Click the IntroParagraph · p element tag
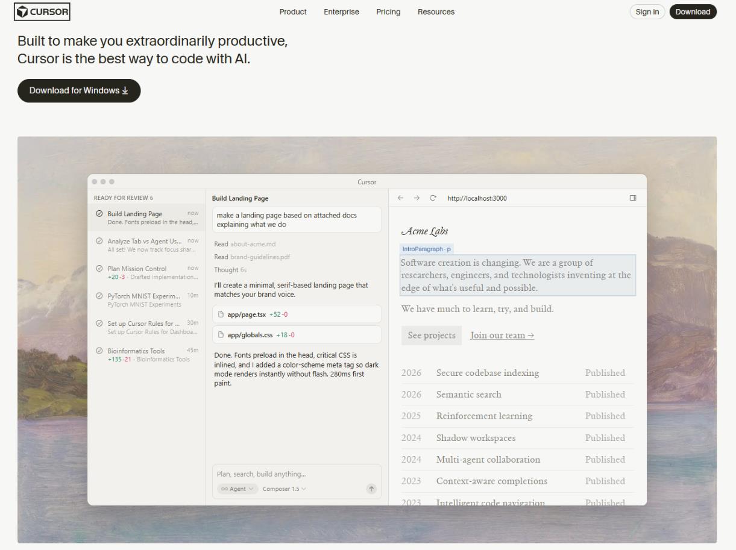This screenshot has width=736, height=550. coord(427,249)
